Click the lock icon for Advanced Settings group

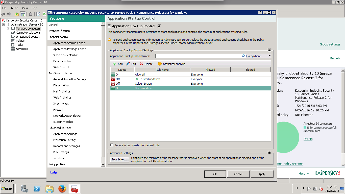269,152
